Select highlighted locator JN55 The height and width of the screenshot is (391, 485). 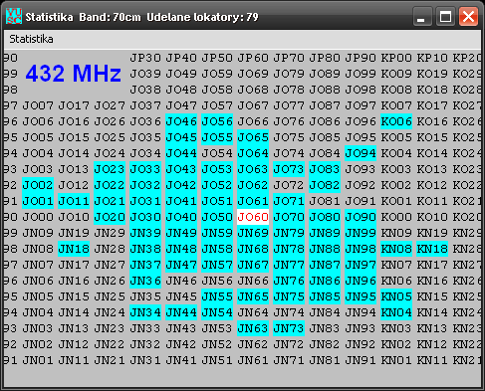tap(217, 296)
